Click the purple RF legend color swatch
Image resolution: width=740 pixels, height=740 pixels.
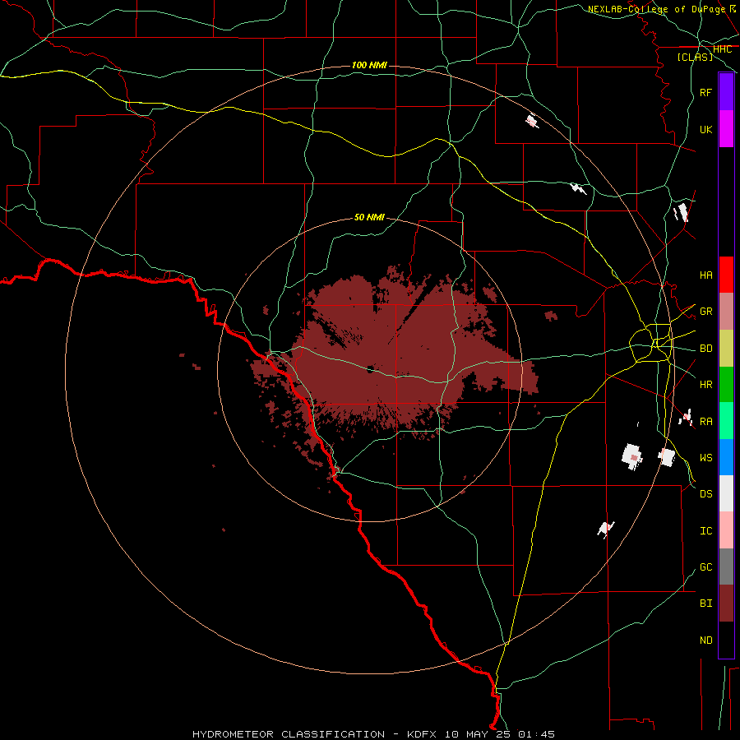click(726, 92)
